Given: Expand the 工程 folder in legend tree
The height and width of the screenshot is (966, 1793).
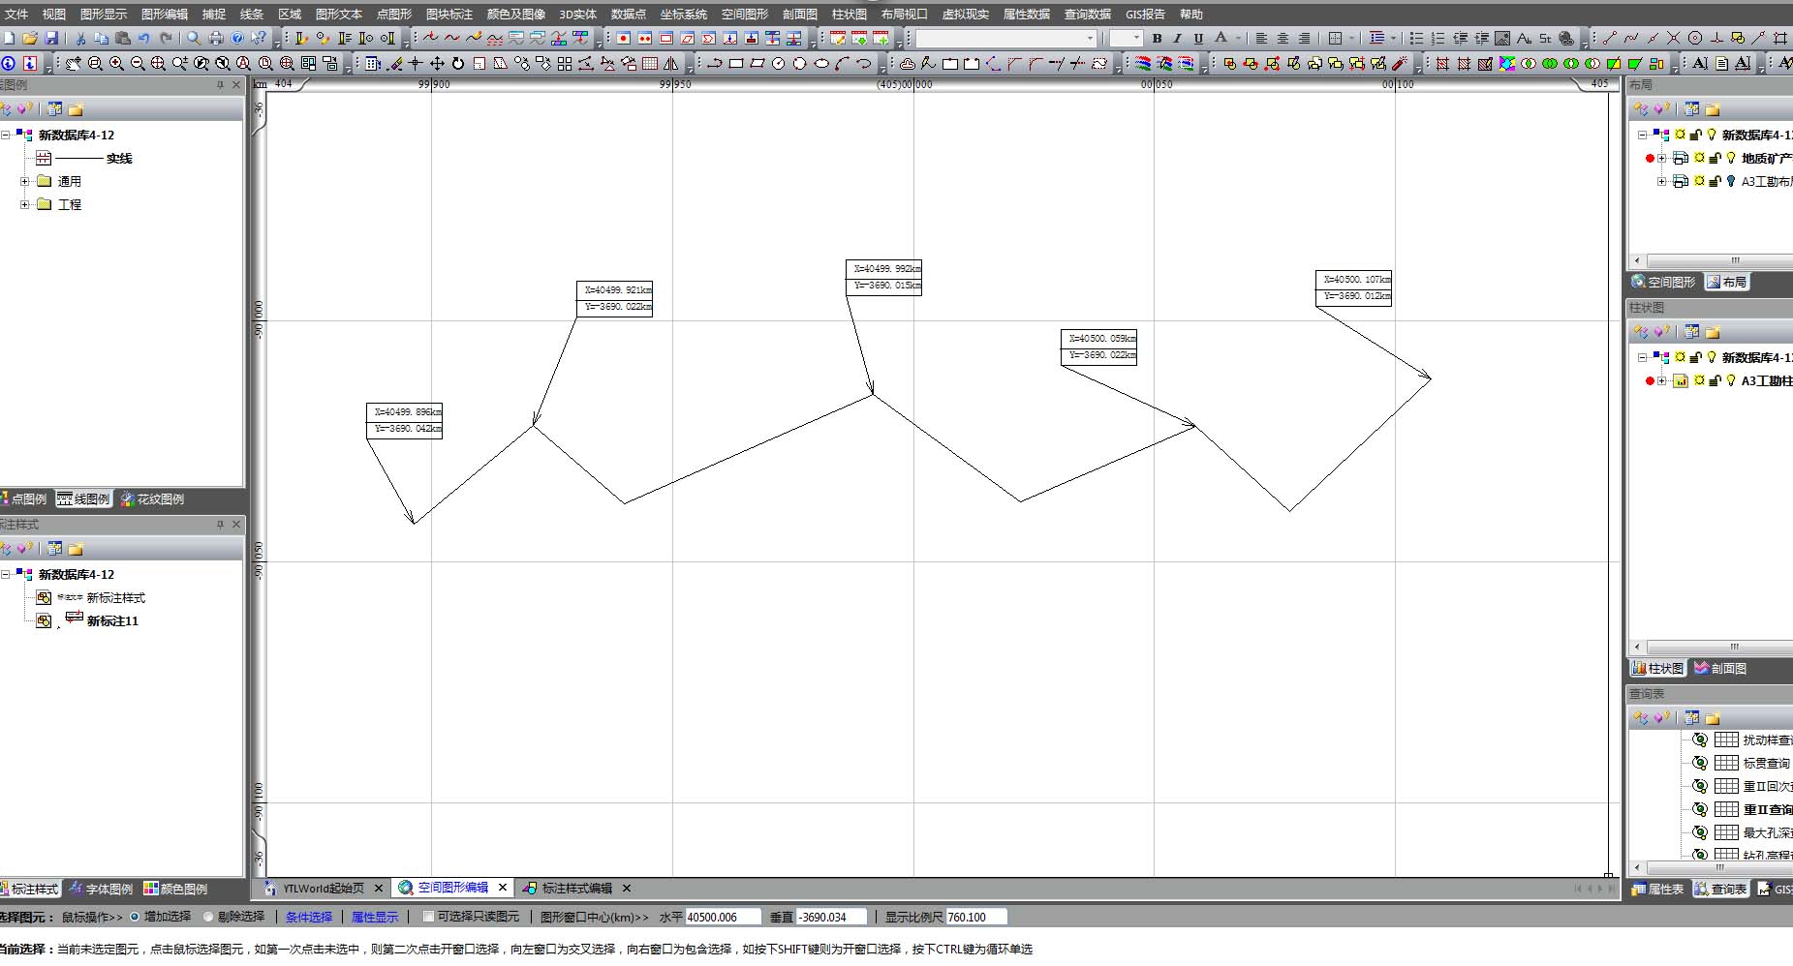Looking at the screenshot, I should coord(25,204).
